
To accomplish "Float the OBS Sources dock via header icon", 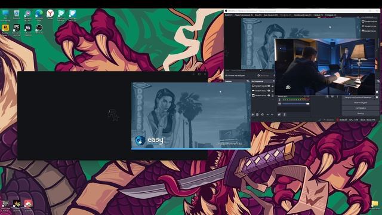I will 273,81.
